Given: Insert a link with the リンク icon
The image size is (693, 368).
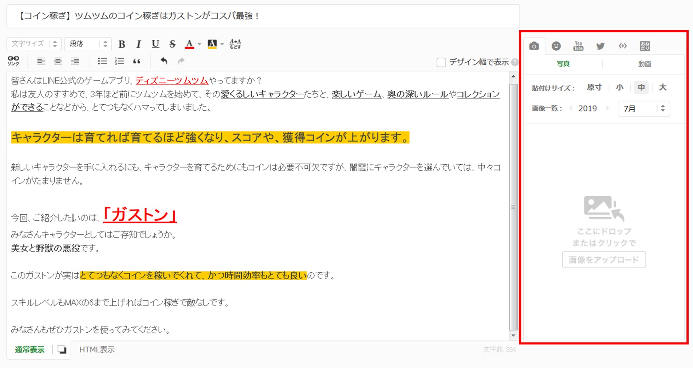Looking at the screenshot, I should tap(13, 61).
